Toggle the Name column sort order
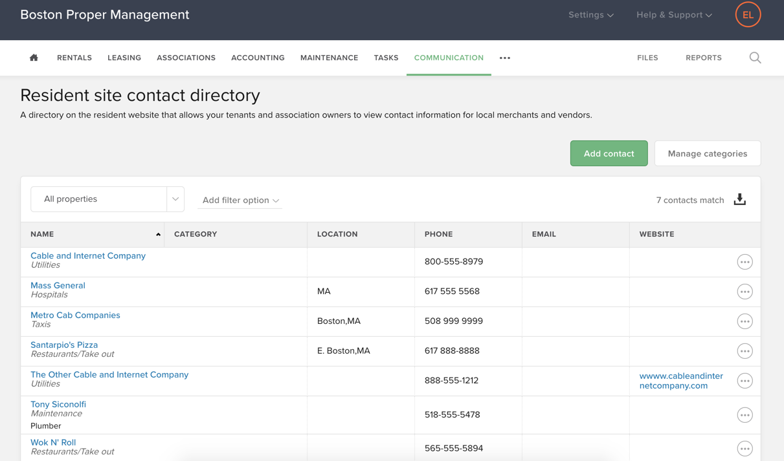 pyautogui.click(x=158, y=234)
